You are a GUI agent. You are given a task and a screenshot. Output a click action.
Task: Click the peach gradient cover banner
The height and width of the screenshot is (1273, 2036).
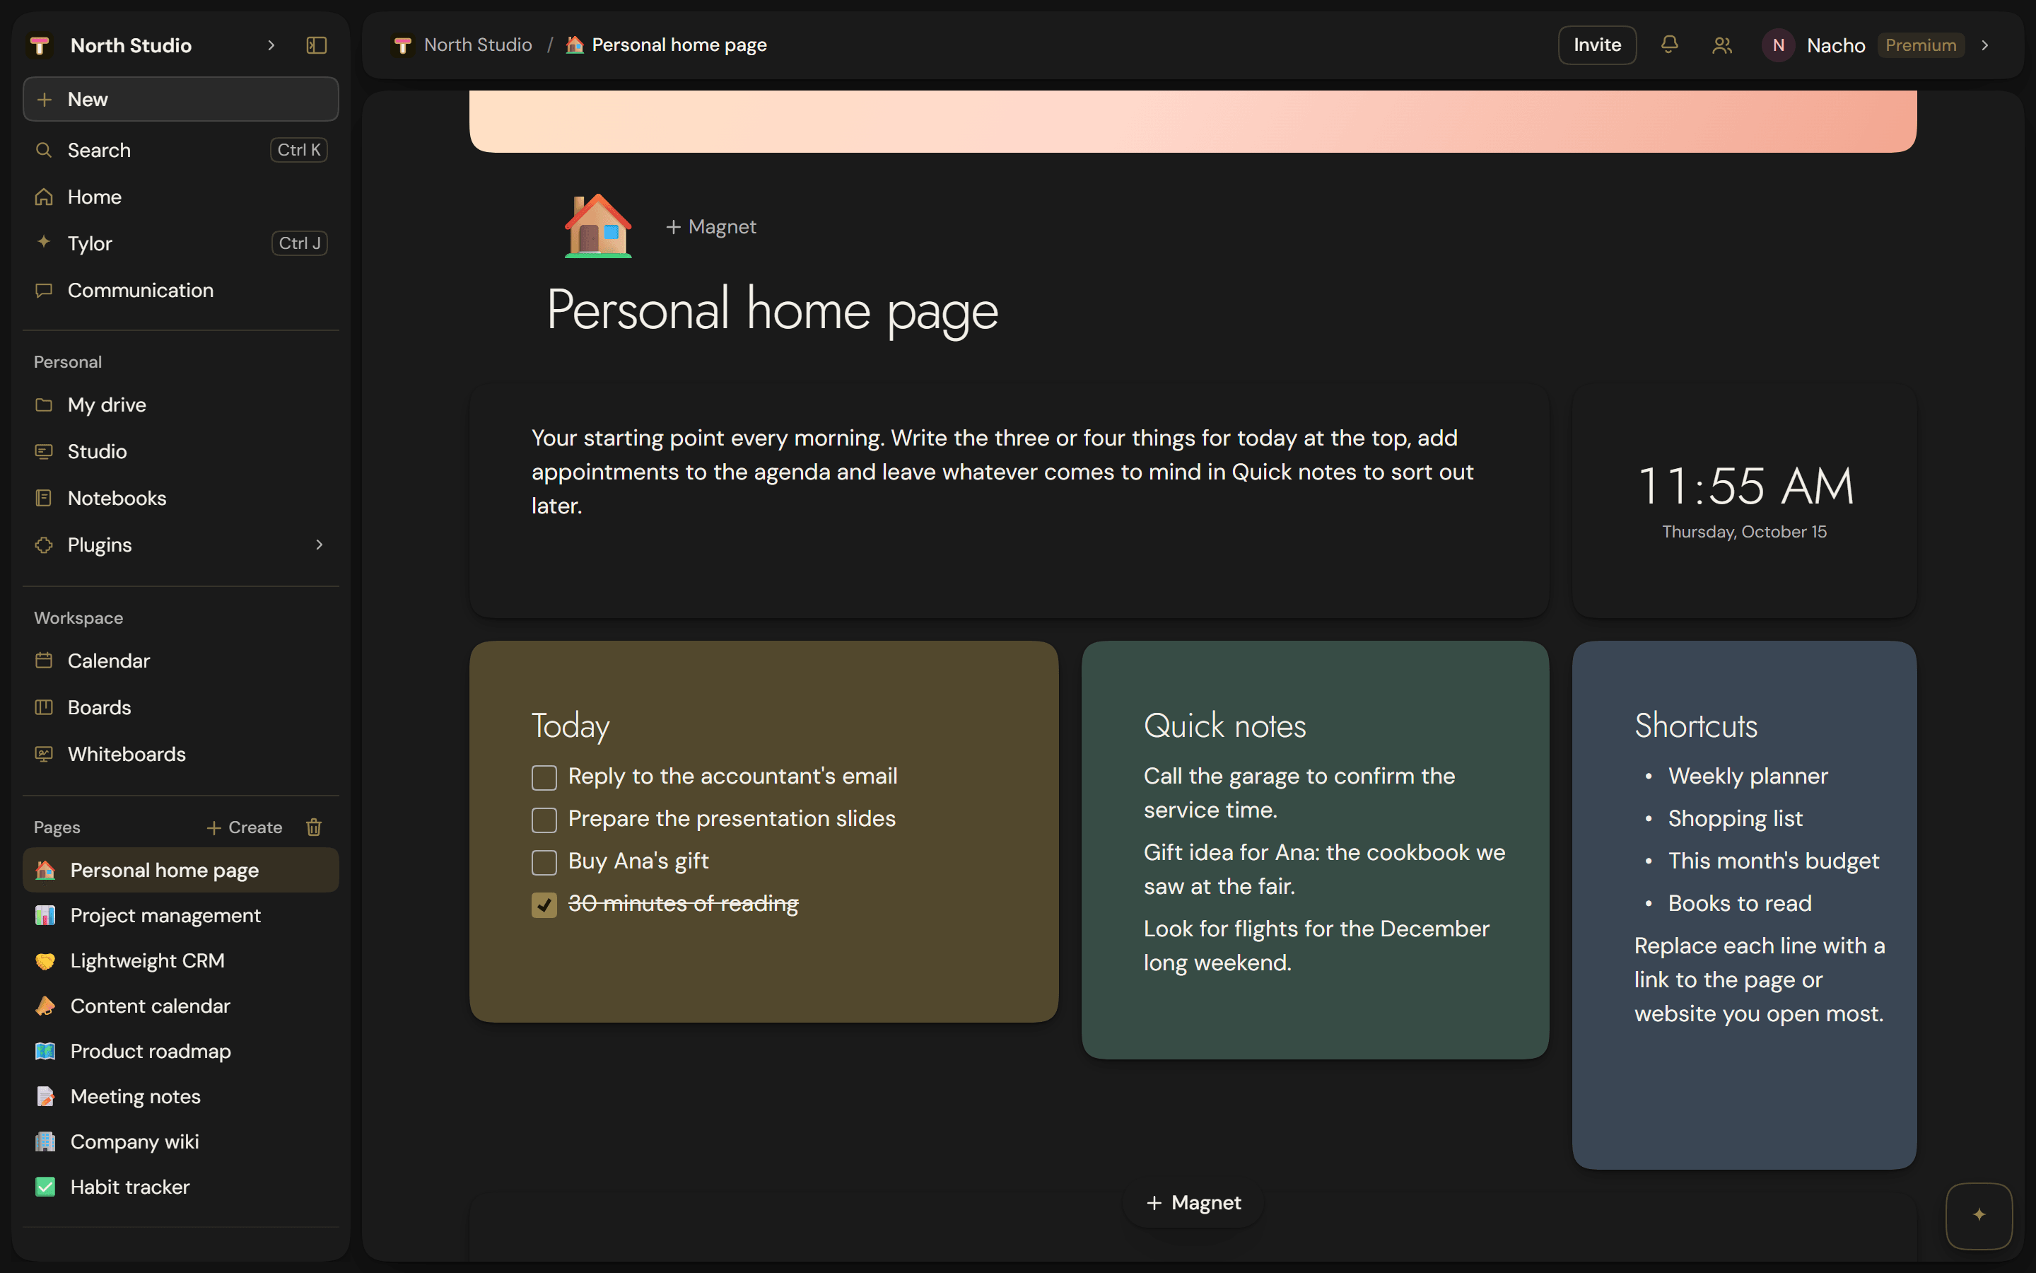click(x=1193, y=121)
